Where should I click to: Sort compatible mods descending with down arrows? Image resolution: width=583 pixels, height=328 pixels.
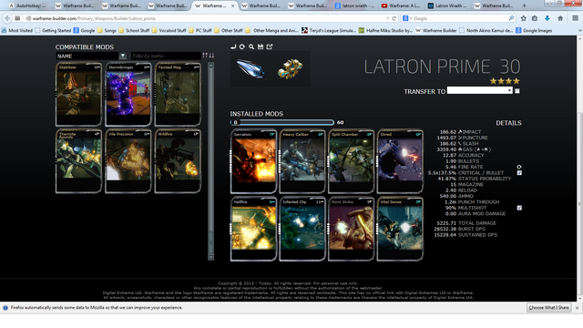[211, 56]
